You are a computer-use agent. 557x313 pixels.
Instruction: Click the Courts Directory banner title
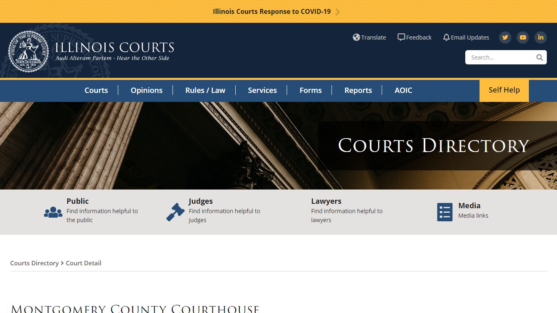click(x=433, y=145)
